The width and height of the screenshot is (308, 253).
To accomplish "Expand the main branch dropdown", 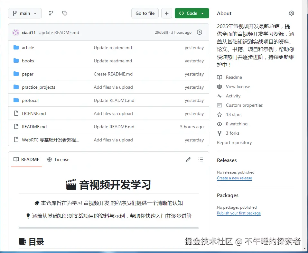I will [x=25, y=13].
